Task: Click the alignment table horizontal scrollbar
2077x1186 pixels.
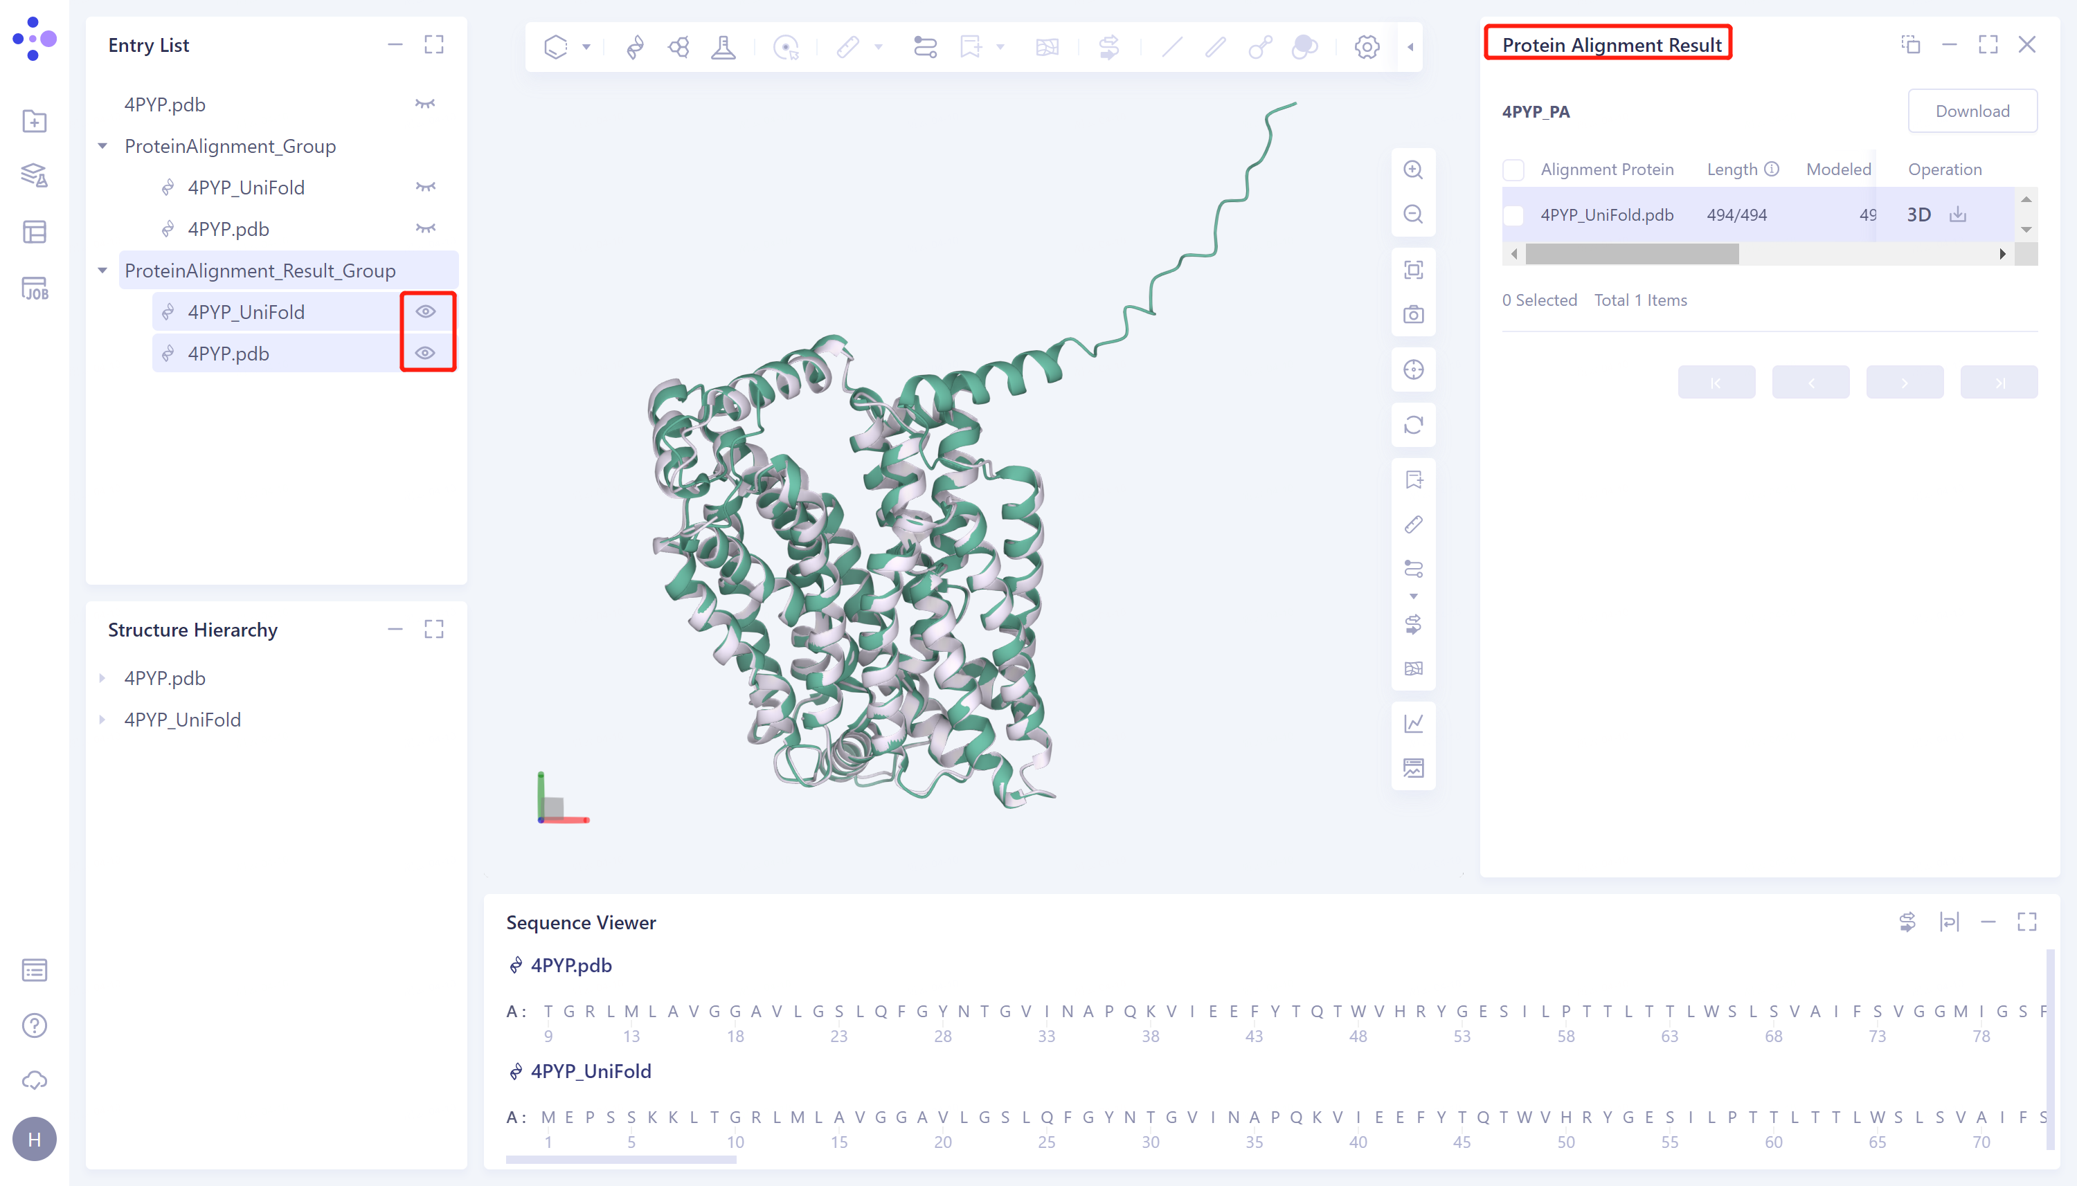Action: [1631, 254]
